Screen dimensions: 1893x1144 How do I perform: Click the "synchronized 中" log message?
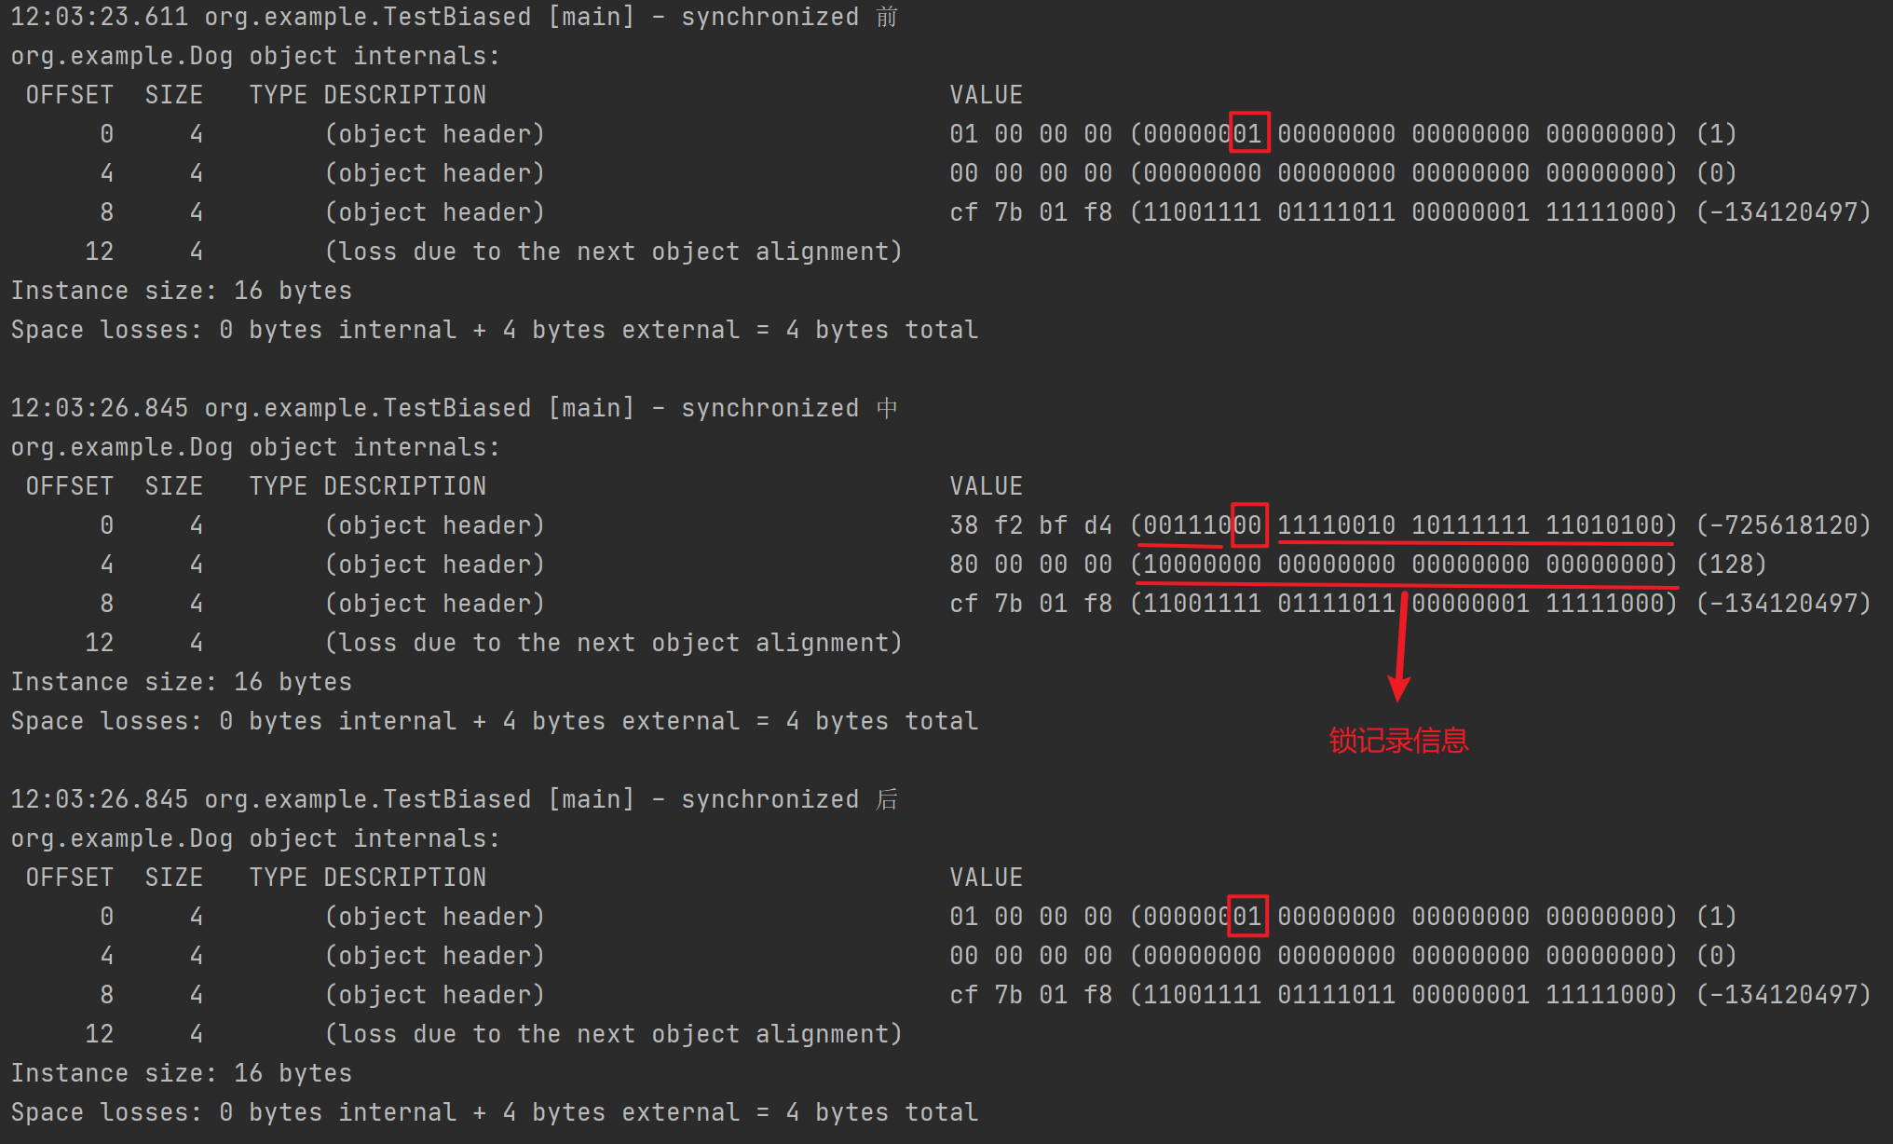(788, 408)
